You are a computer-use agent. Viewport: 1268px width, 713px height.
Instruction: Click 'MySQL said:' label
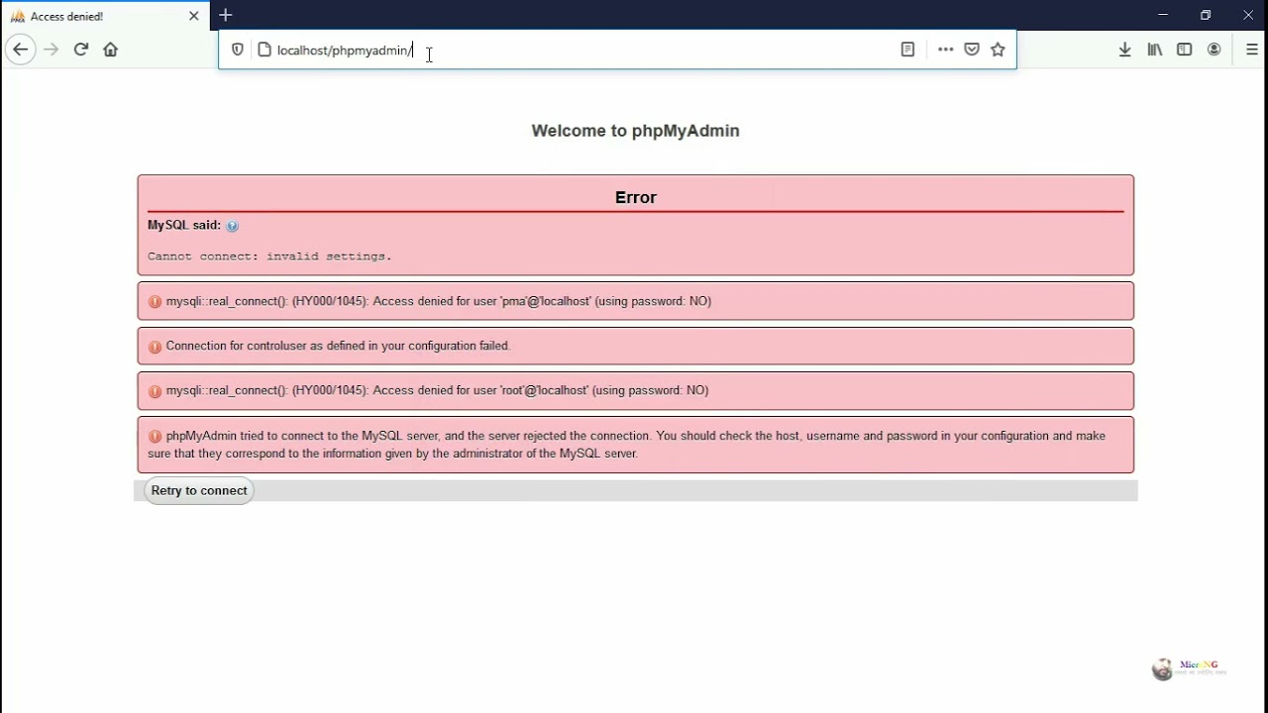pyautogui.click(x=184, y=225)
